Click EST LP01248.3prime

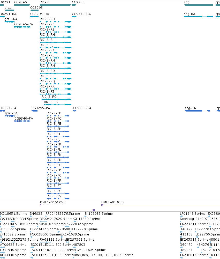[193, 214]
